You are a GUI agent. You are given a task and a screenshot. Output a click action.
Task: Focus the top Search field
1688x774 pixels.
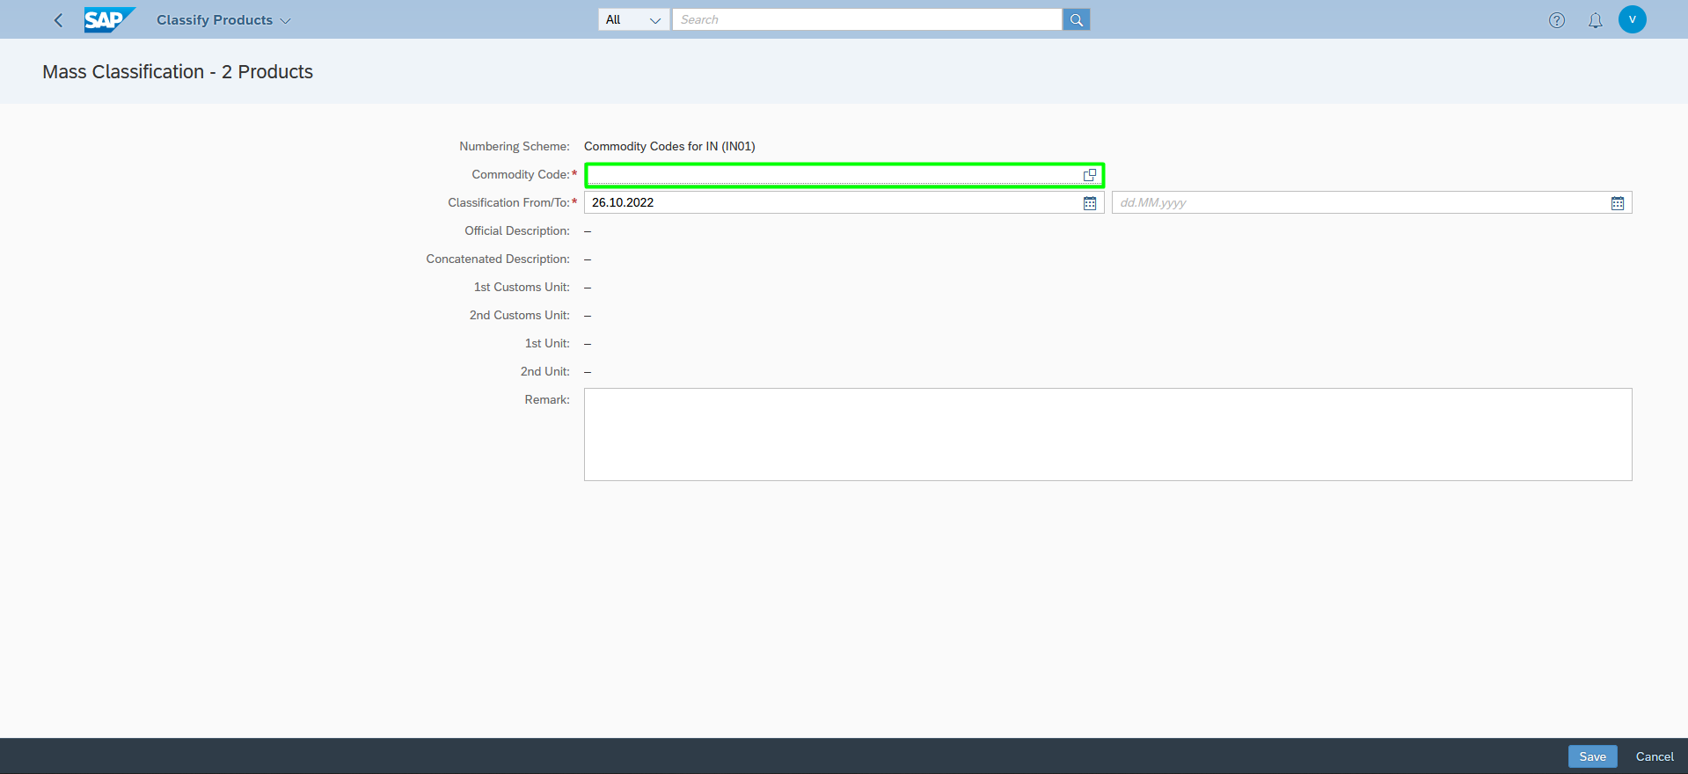[866, 19]
